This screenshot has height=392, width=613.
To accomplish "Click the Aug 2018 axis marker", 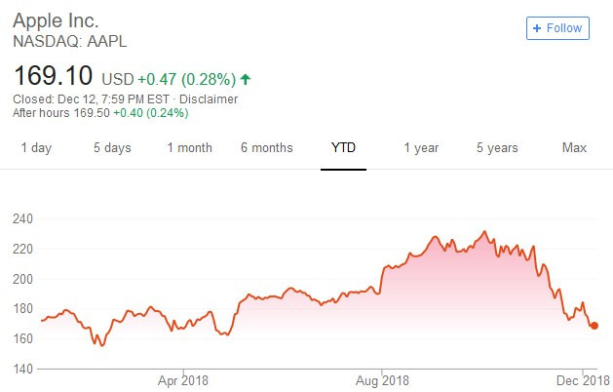I will 382,380.
